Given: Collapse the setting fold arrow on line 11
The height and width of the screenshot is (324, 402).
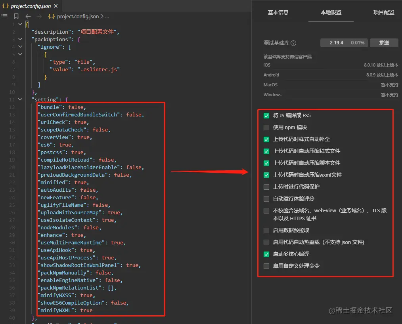Looking at the screenshot, I should point(20,99).
